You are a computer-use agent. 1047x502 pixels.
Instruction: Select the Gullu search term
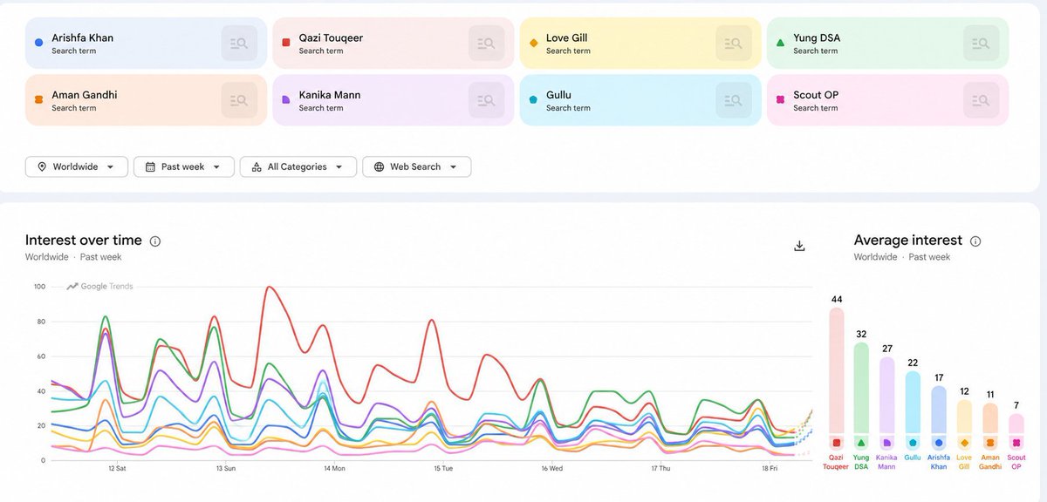pos(641,100)
